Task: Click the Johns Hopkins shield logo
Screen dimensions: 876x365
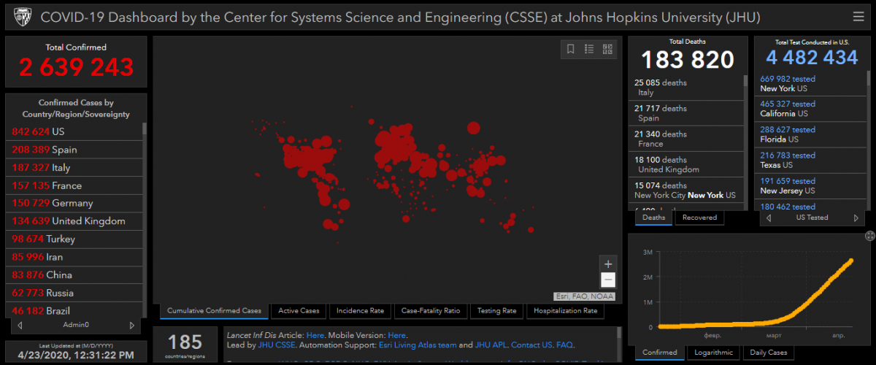Action: [x=21, y=17]
